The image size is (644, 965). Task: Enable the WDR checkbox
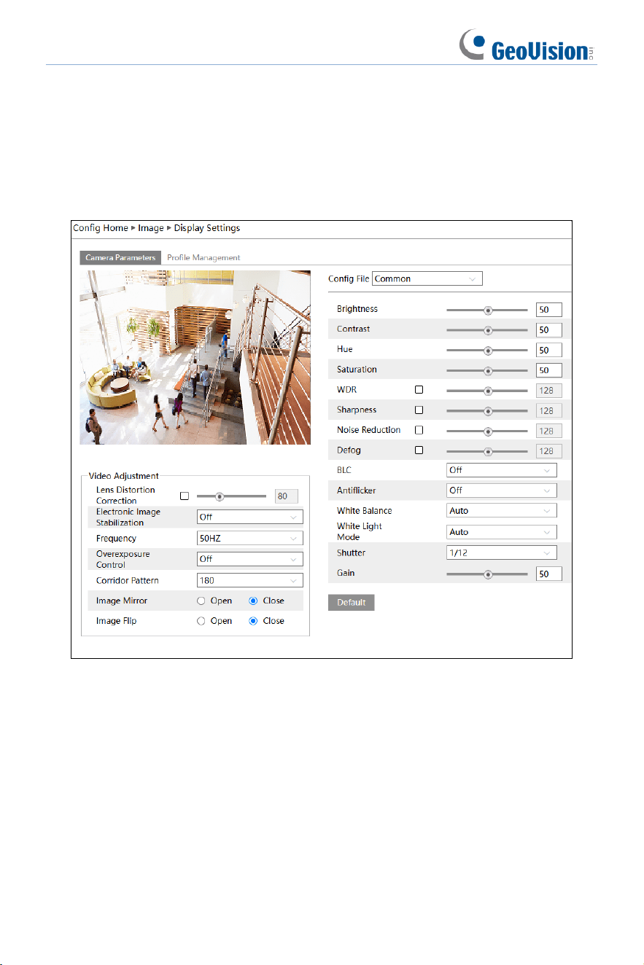(x=419, y=389)
